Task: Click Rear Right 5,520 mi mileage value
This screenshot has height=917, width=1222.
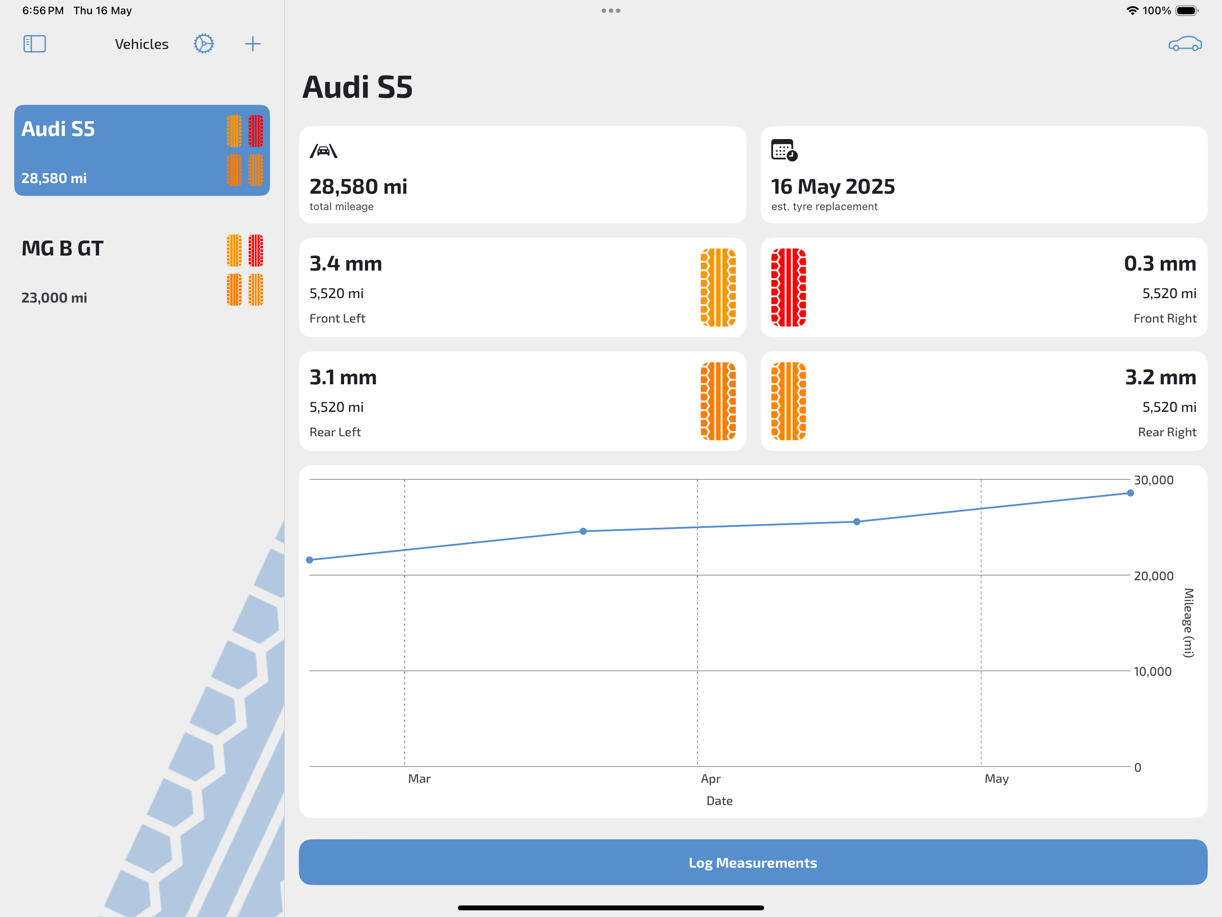Action: tap(1170, 407)
